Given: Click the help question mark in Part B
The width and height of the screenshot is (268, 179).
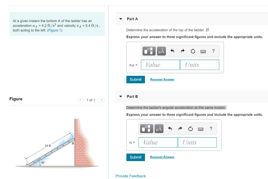Looking at the screenshot, I should coord(211,129).
